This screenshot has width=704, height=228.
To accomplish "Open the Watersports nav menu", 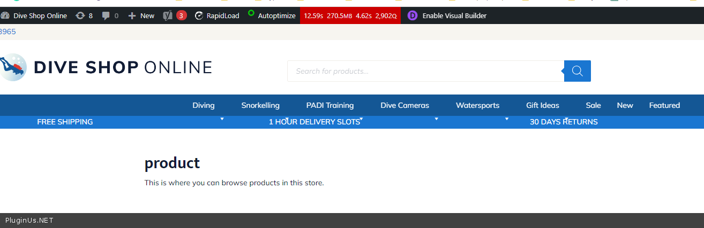I will coord(478,105).
